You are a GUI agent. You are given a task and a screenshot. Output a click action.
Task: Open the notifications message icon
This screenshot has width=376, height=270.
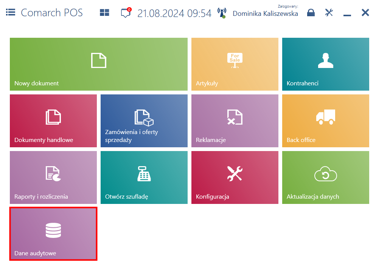(x=126, y=13)
